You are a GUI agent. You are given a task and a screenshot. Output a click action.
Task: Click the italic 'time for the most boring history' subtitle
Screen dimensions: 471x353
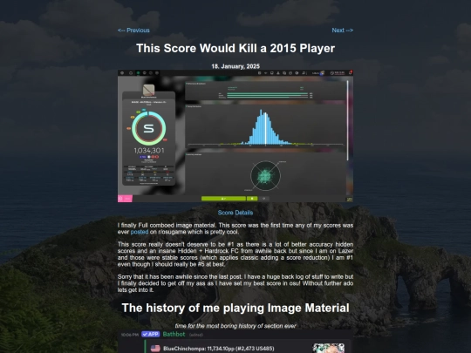(x=235, y=326)
